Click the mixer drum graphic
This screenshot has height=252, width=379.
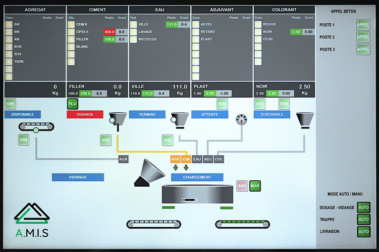[197, 195]
